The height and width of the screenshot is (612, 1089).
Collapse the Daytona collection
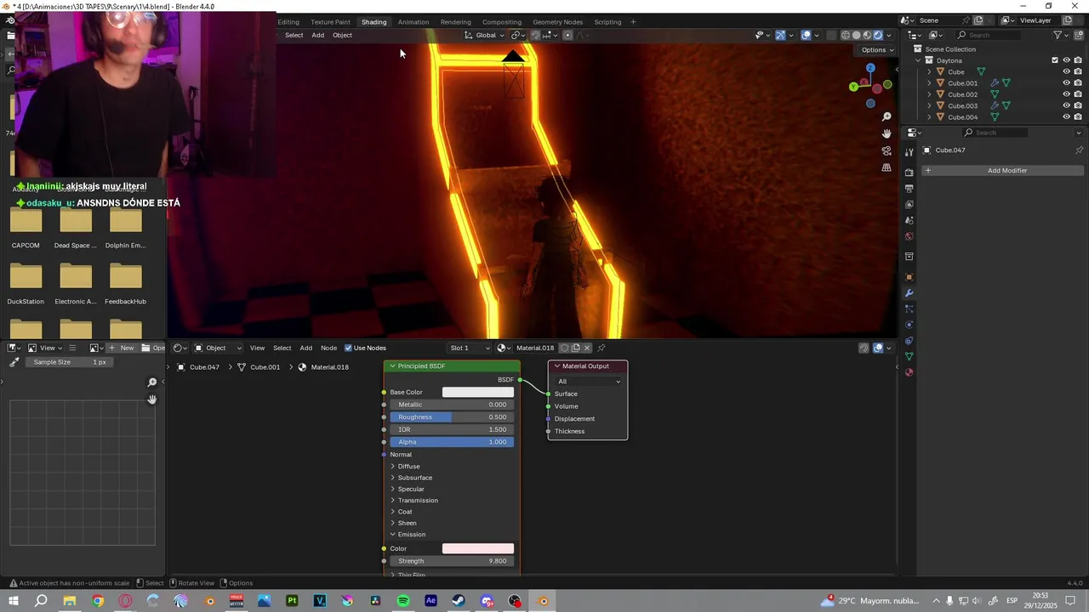pyautogui.click(x=918, y=60)
